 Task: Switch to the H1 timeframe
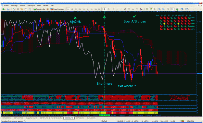[83, 9]
